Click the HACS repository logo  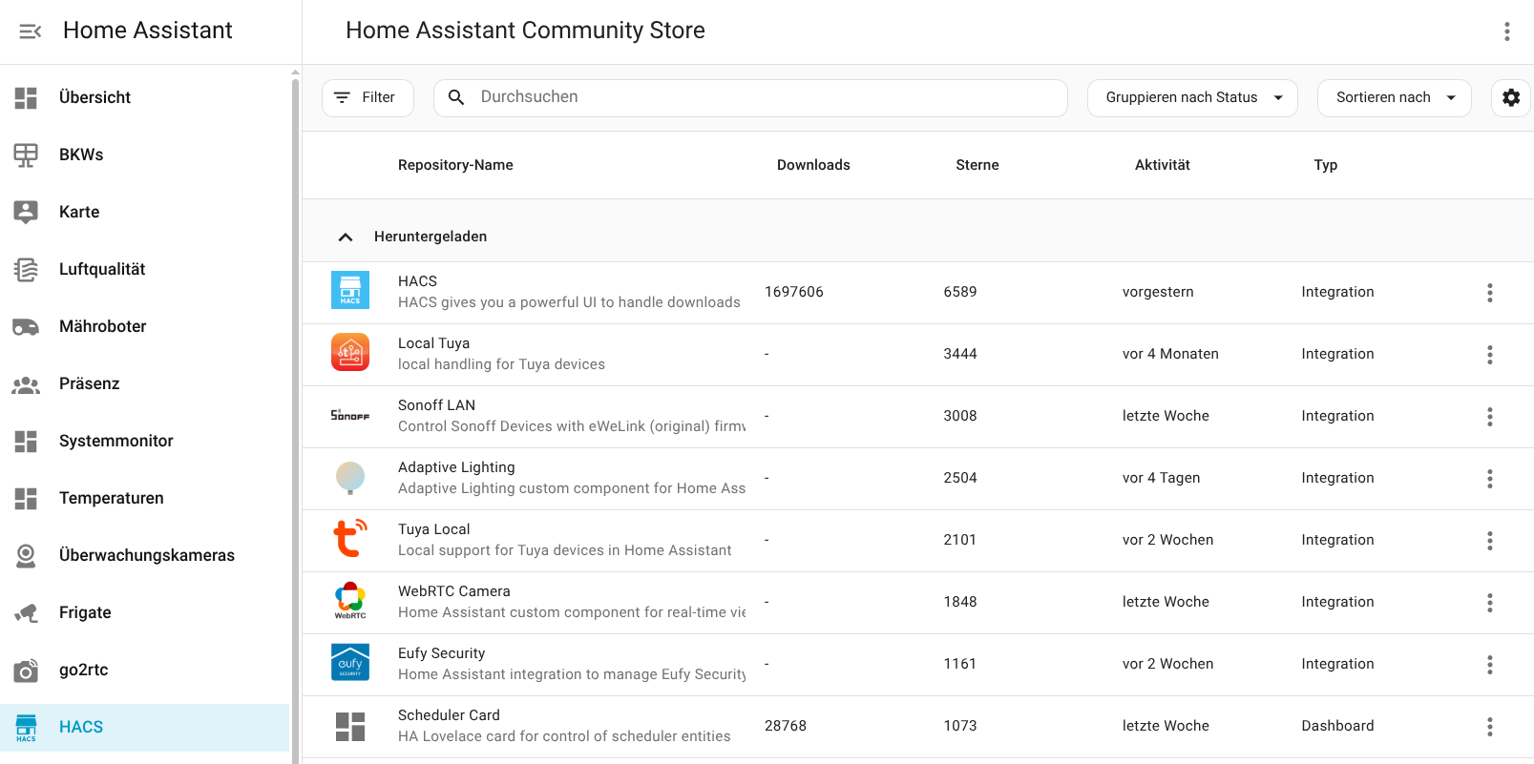(x=350, y=290)
